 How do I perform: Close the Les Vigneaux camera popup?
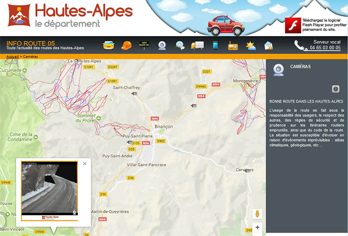[x=85, y=164]
